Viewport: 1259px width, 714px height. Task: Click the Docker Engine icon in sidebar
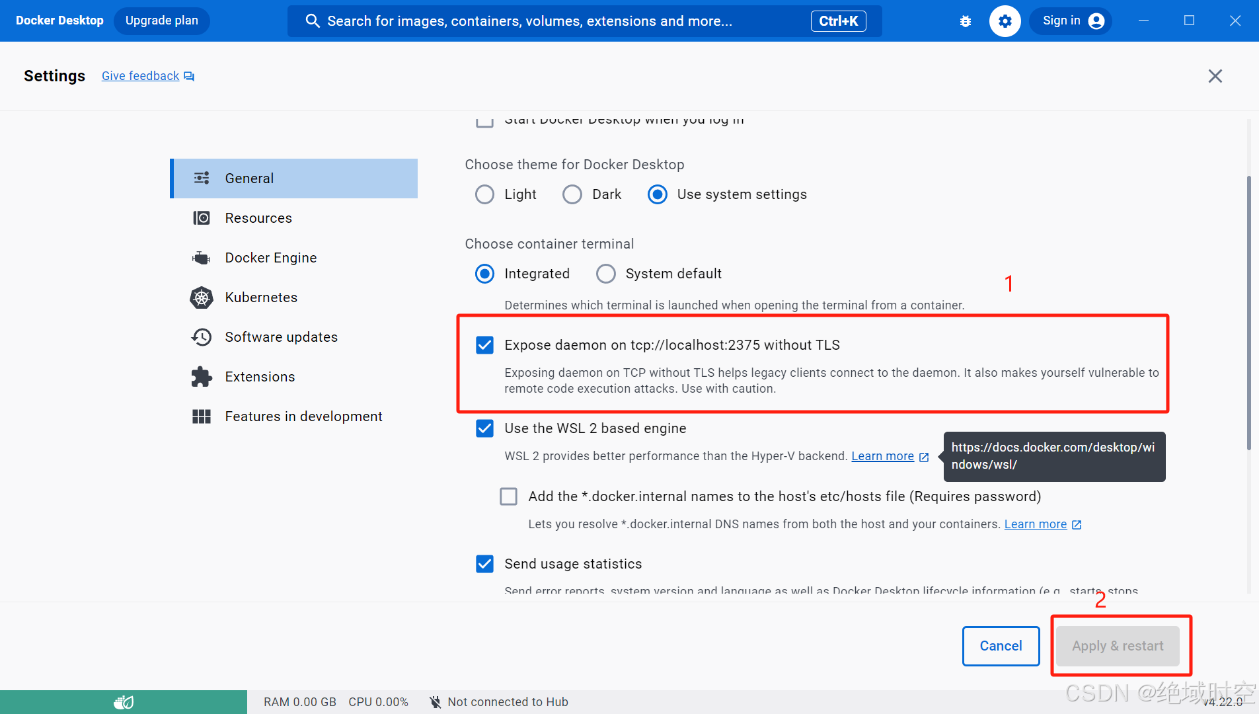pos(202,258)
